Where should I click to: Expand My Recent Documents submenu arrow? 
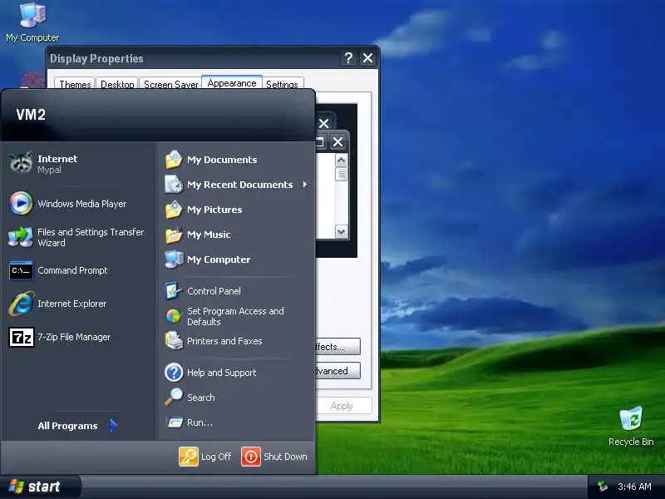pyautogui.click(x=305, y=184)
